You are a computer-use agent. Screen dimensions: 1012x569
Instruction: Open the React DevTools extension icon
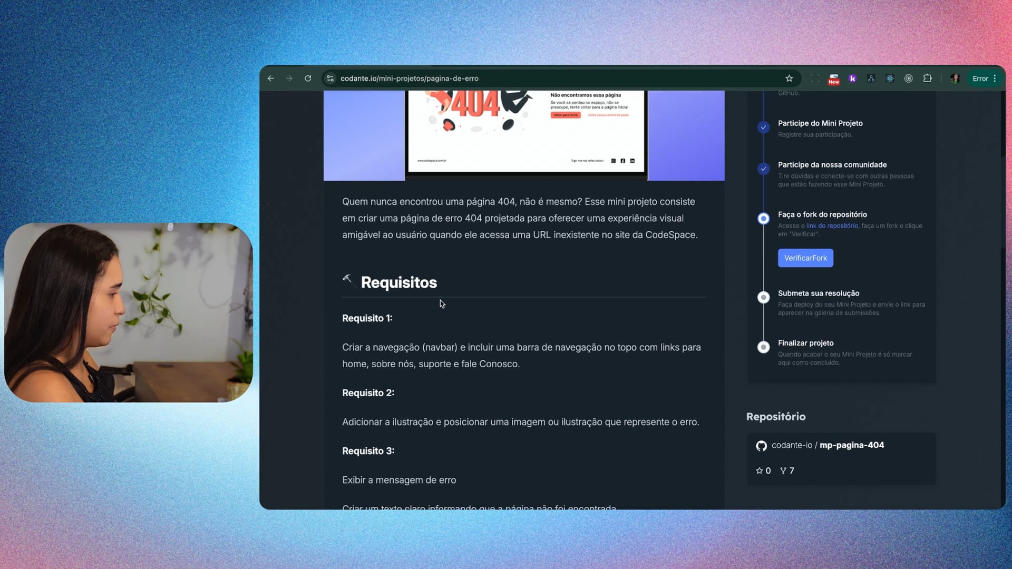coord(890,79)
